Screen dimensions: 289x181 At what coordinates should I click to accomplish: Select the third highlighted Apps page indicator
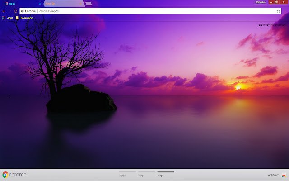(166, 174)
